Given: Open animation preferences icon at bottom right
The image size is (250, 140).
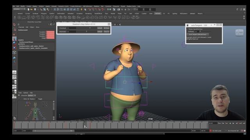Looking at the screenshot, I should [245, 131].
